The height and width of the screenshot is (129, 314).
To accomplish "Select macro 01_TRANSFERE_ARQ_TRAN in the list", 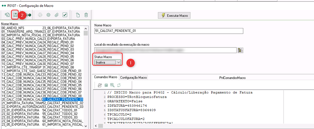I will (x=22, y=32).
